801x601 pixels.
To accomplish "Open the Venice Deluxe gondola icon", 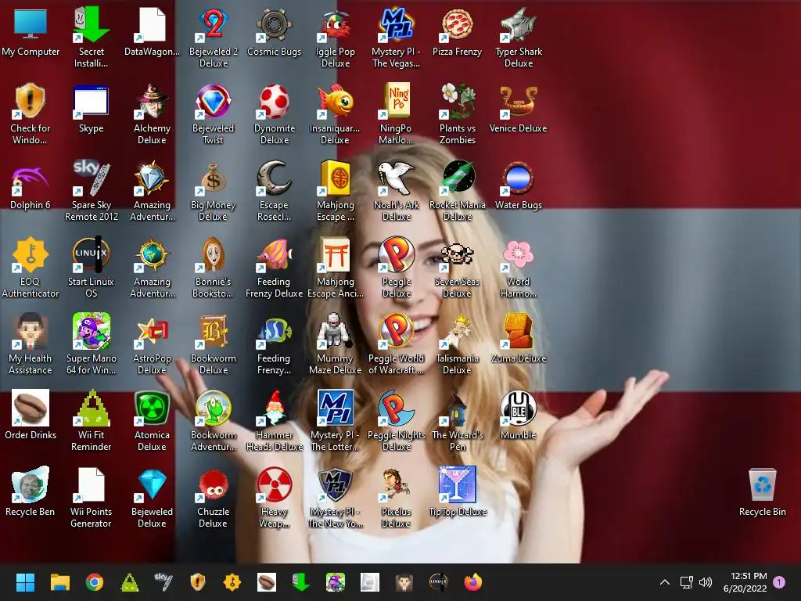I will tap(518, 101).
